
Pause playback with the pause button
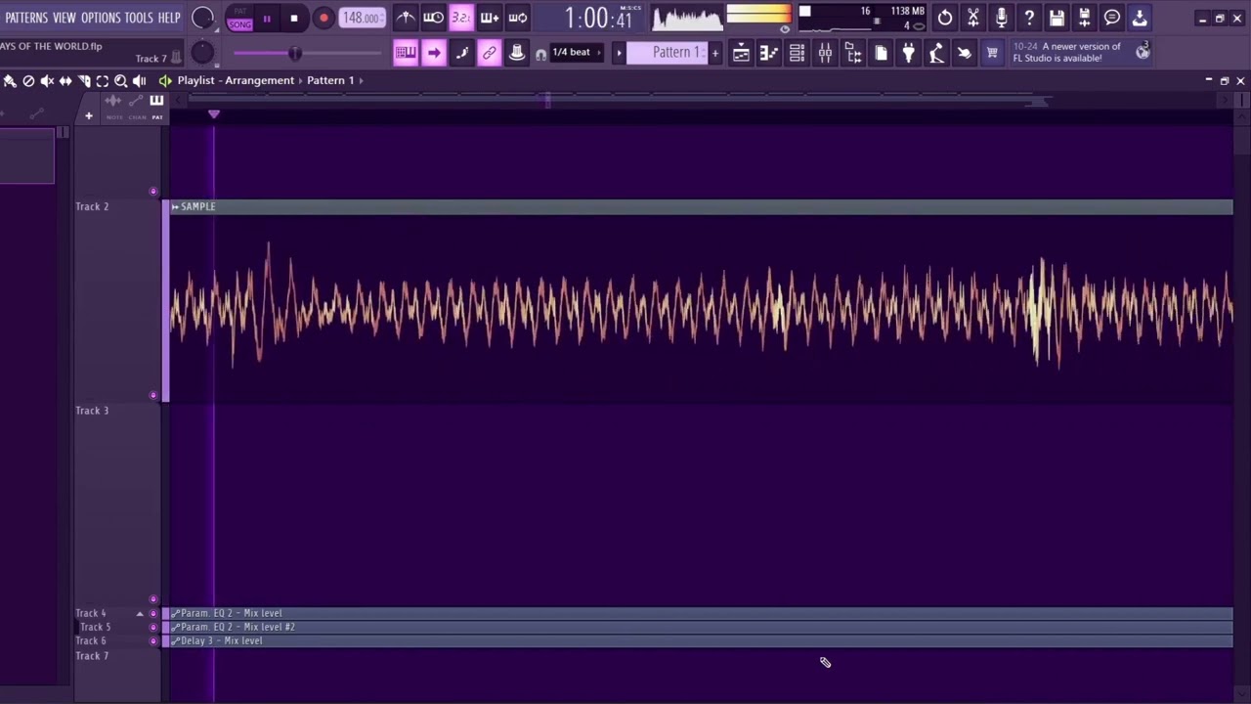click(x=266, y=19)
